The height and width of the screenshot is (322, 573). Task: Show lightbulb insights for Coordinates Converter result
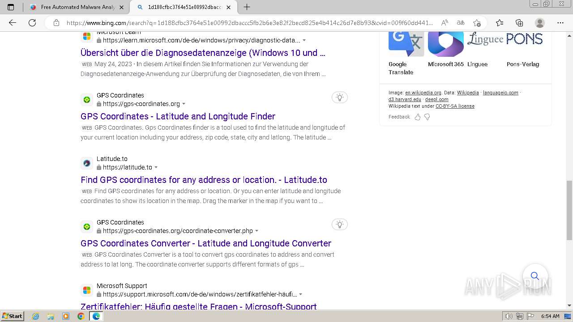tap(340, 225)
